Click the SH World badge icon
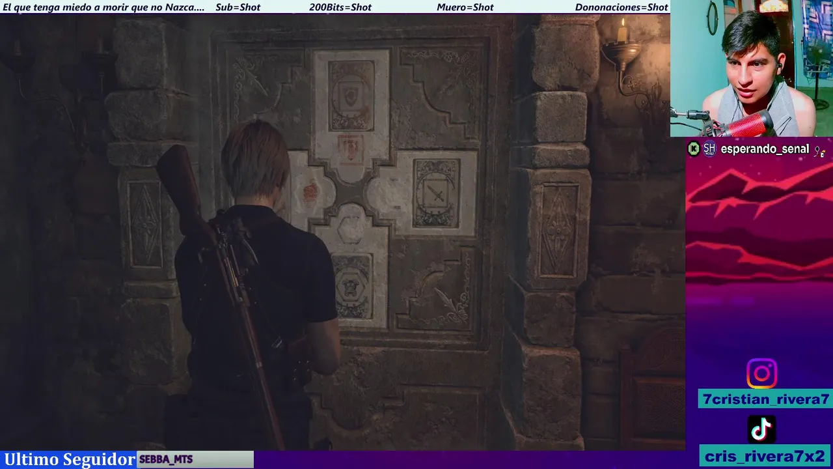 709,149
